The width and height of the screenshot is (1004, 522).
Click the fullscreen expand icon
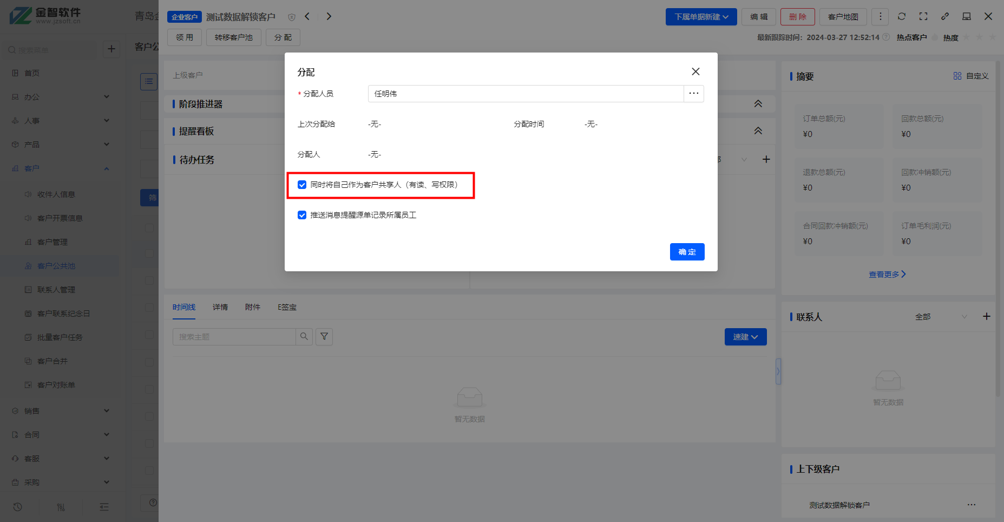[923, 17]
